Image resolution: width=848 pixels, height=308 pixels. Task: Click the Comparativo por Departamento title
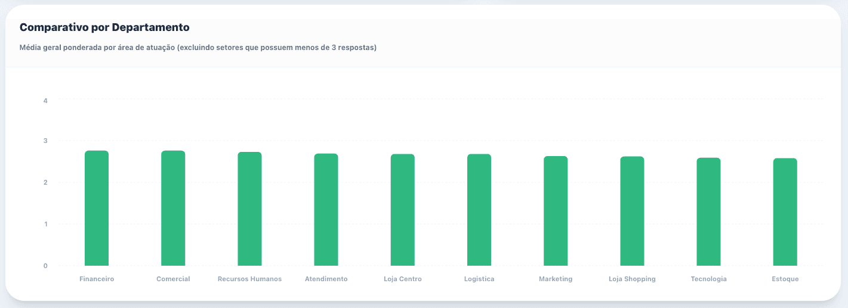pos(104,27)
